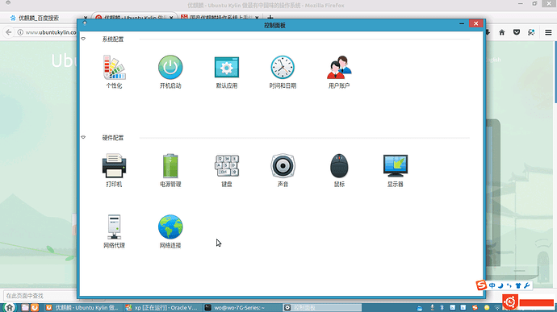The height and width of the screenshot is (312, 557).
Task: Open the 网络代理 network proxy icon
Action: coord(114,231)
